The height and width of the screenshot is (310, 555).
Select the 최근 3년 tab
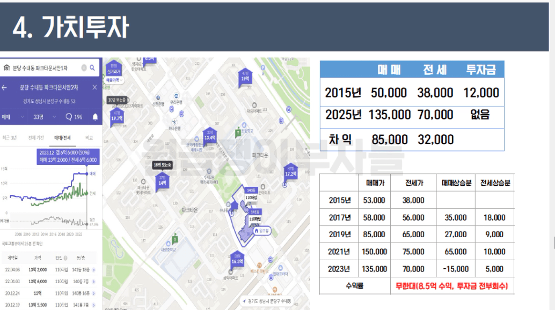[x=10, y=138]
